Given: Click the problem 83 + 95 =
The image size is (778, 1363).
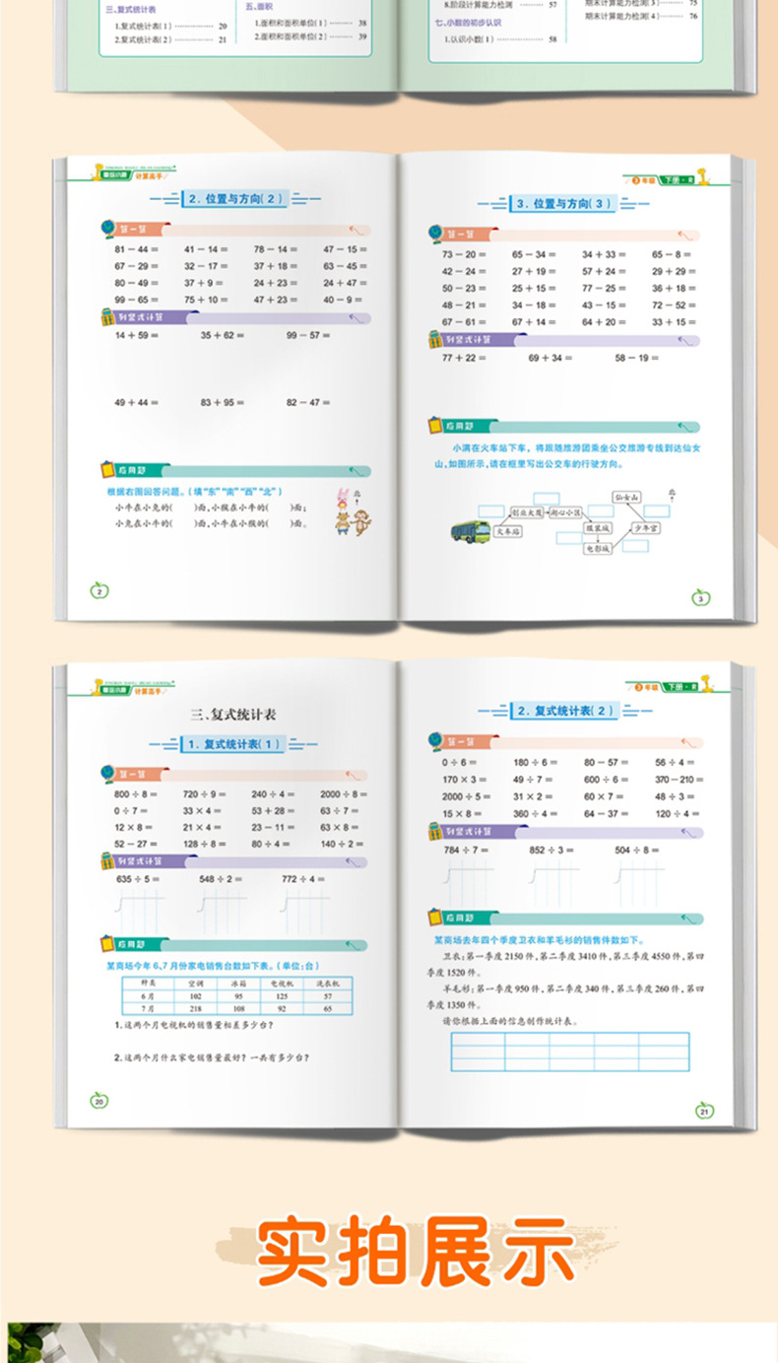Looking at the screenshot, I should point(222,402).
